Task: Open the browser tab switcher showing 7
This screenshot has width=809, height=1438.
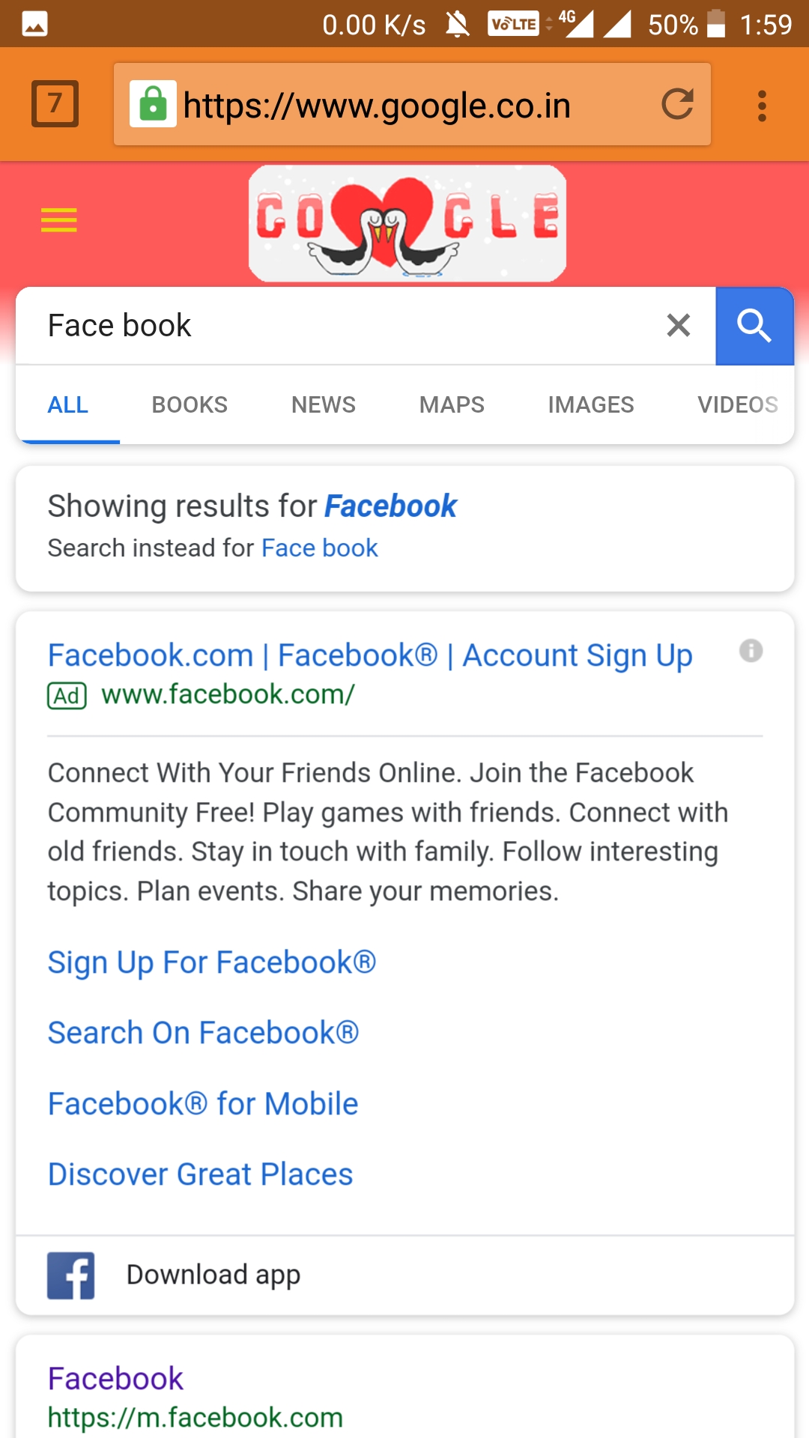Action: click(x=55, y=103)
